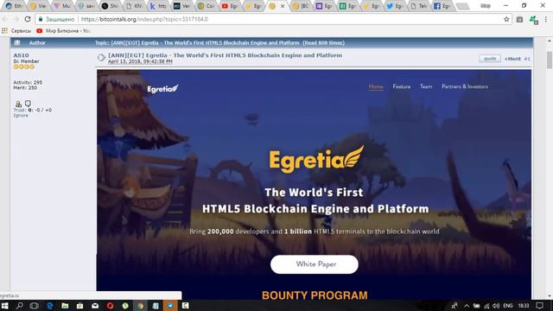Select Home in the Egretia banner menu
The width and height of the screenshot is (553, 311).
[376, 86]
